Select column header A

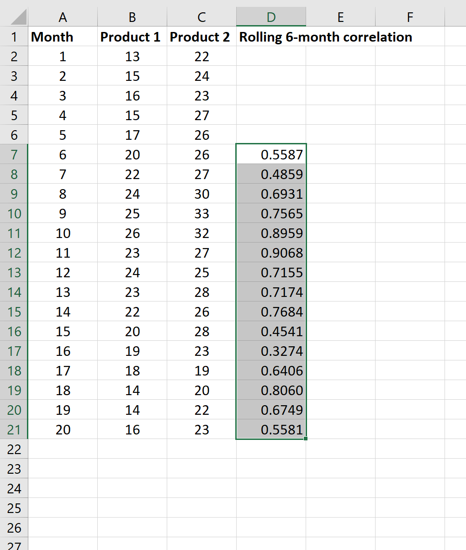click(63, 17)
